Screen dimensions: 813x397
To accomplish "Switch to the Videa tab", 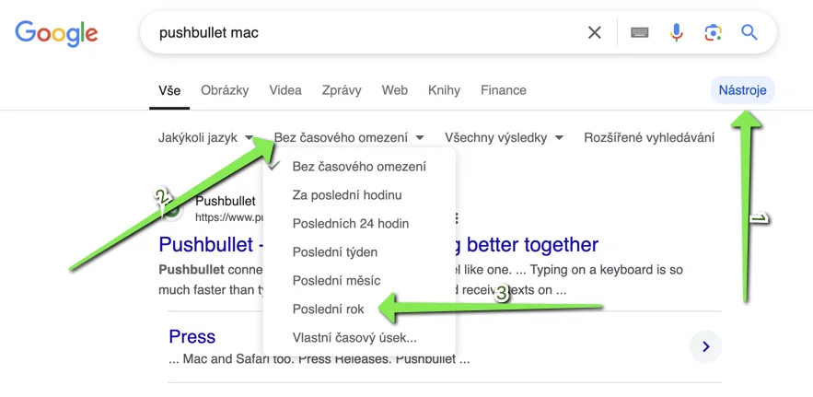I will coord(285,90).
